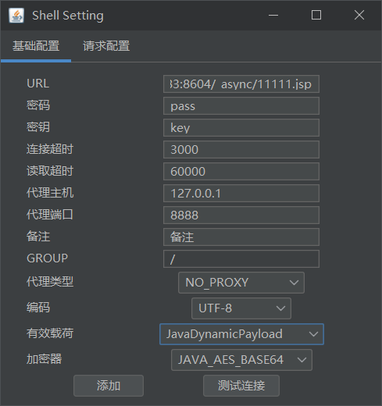Viewport: 382px width, 406px height.
Task: Open the 有效载荷 JavaDynamicPayload dropdown
Action: [241, 334]
